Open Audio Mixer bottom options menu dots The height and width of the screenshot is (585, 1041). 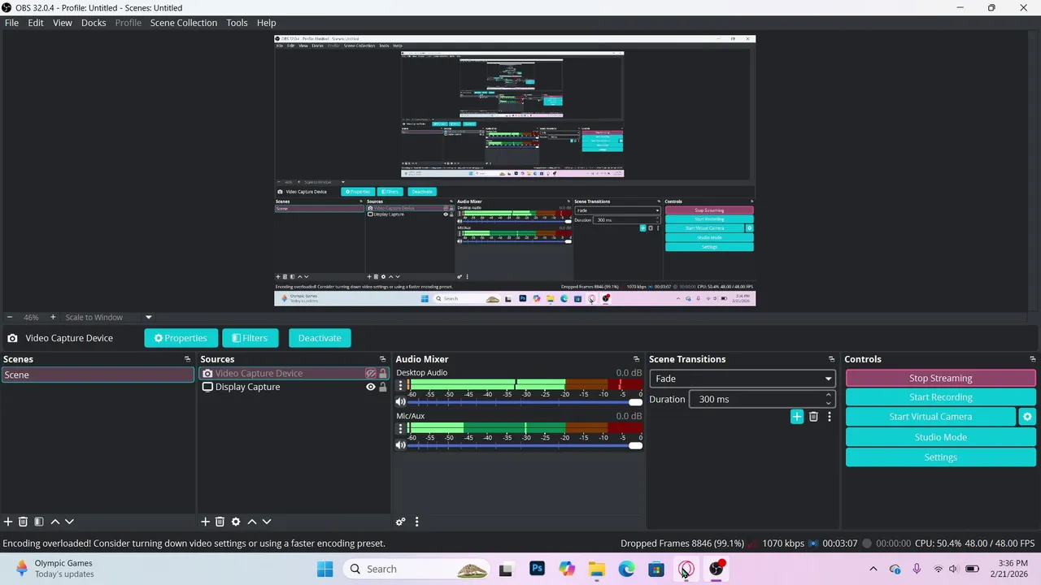point(417,522)
